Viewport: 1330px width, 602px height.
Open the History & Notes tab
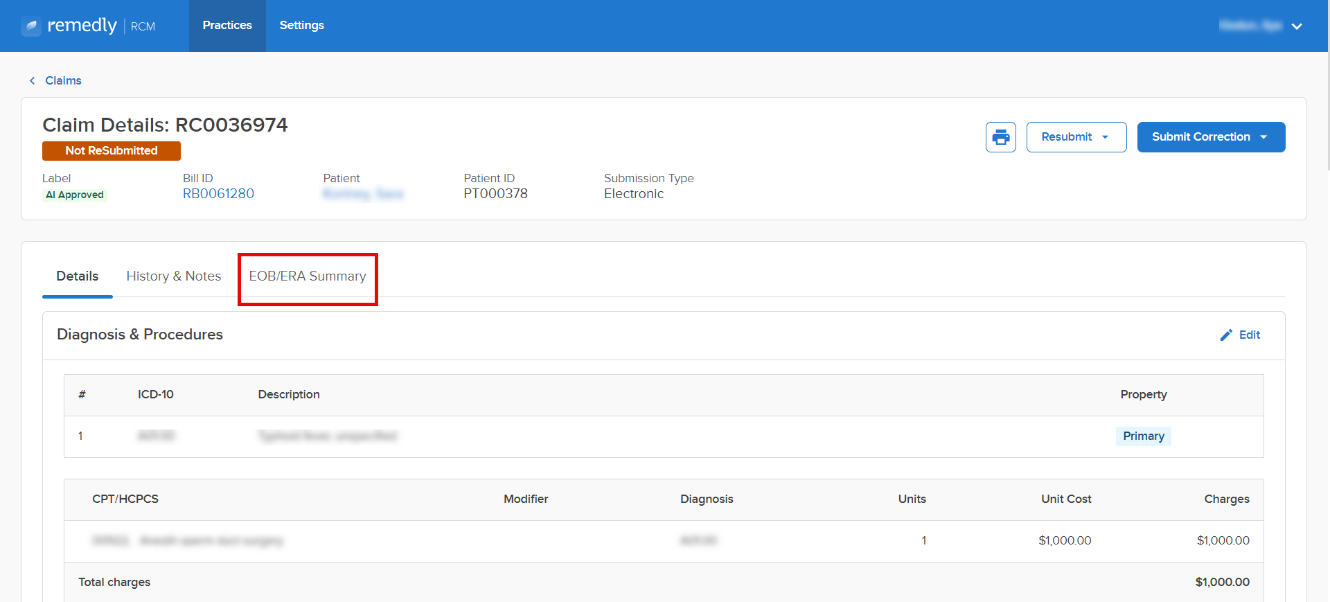[173, 276]
